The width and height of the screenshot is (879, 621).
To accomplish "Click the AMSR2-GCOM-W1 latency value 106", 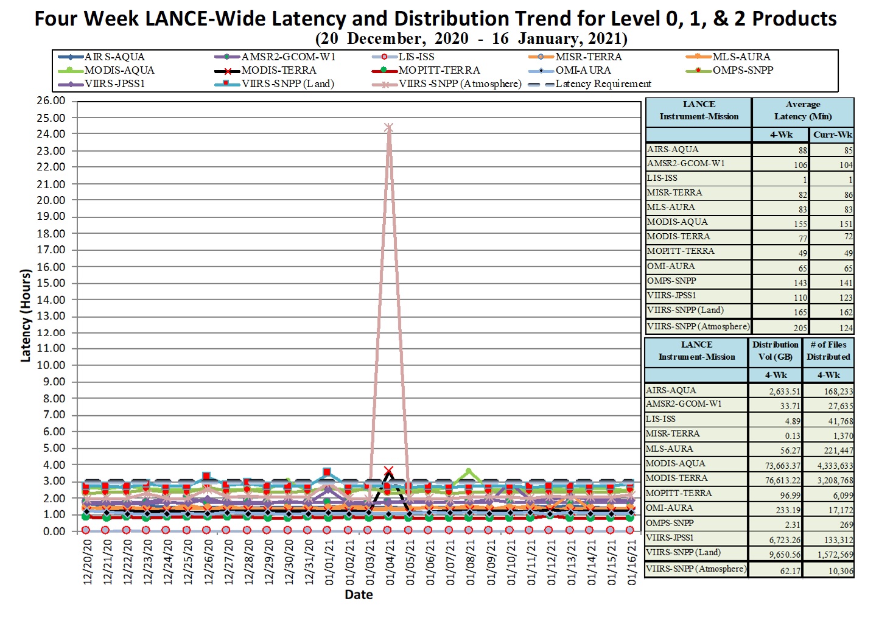I will [800, 165].
